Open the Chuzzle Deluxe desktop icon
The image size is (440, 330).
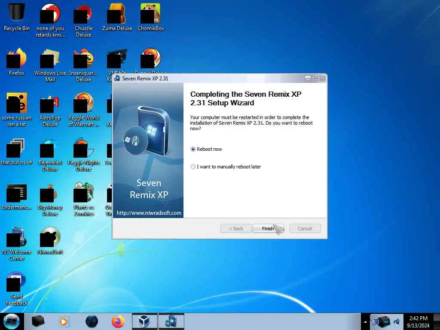click(84, 20)
